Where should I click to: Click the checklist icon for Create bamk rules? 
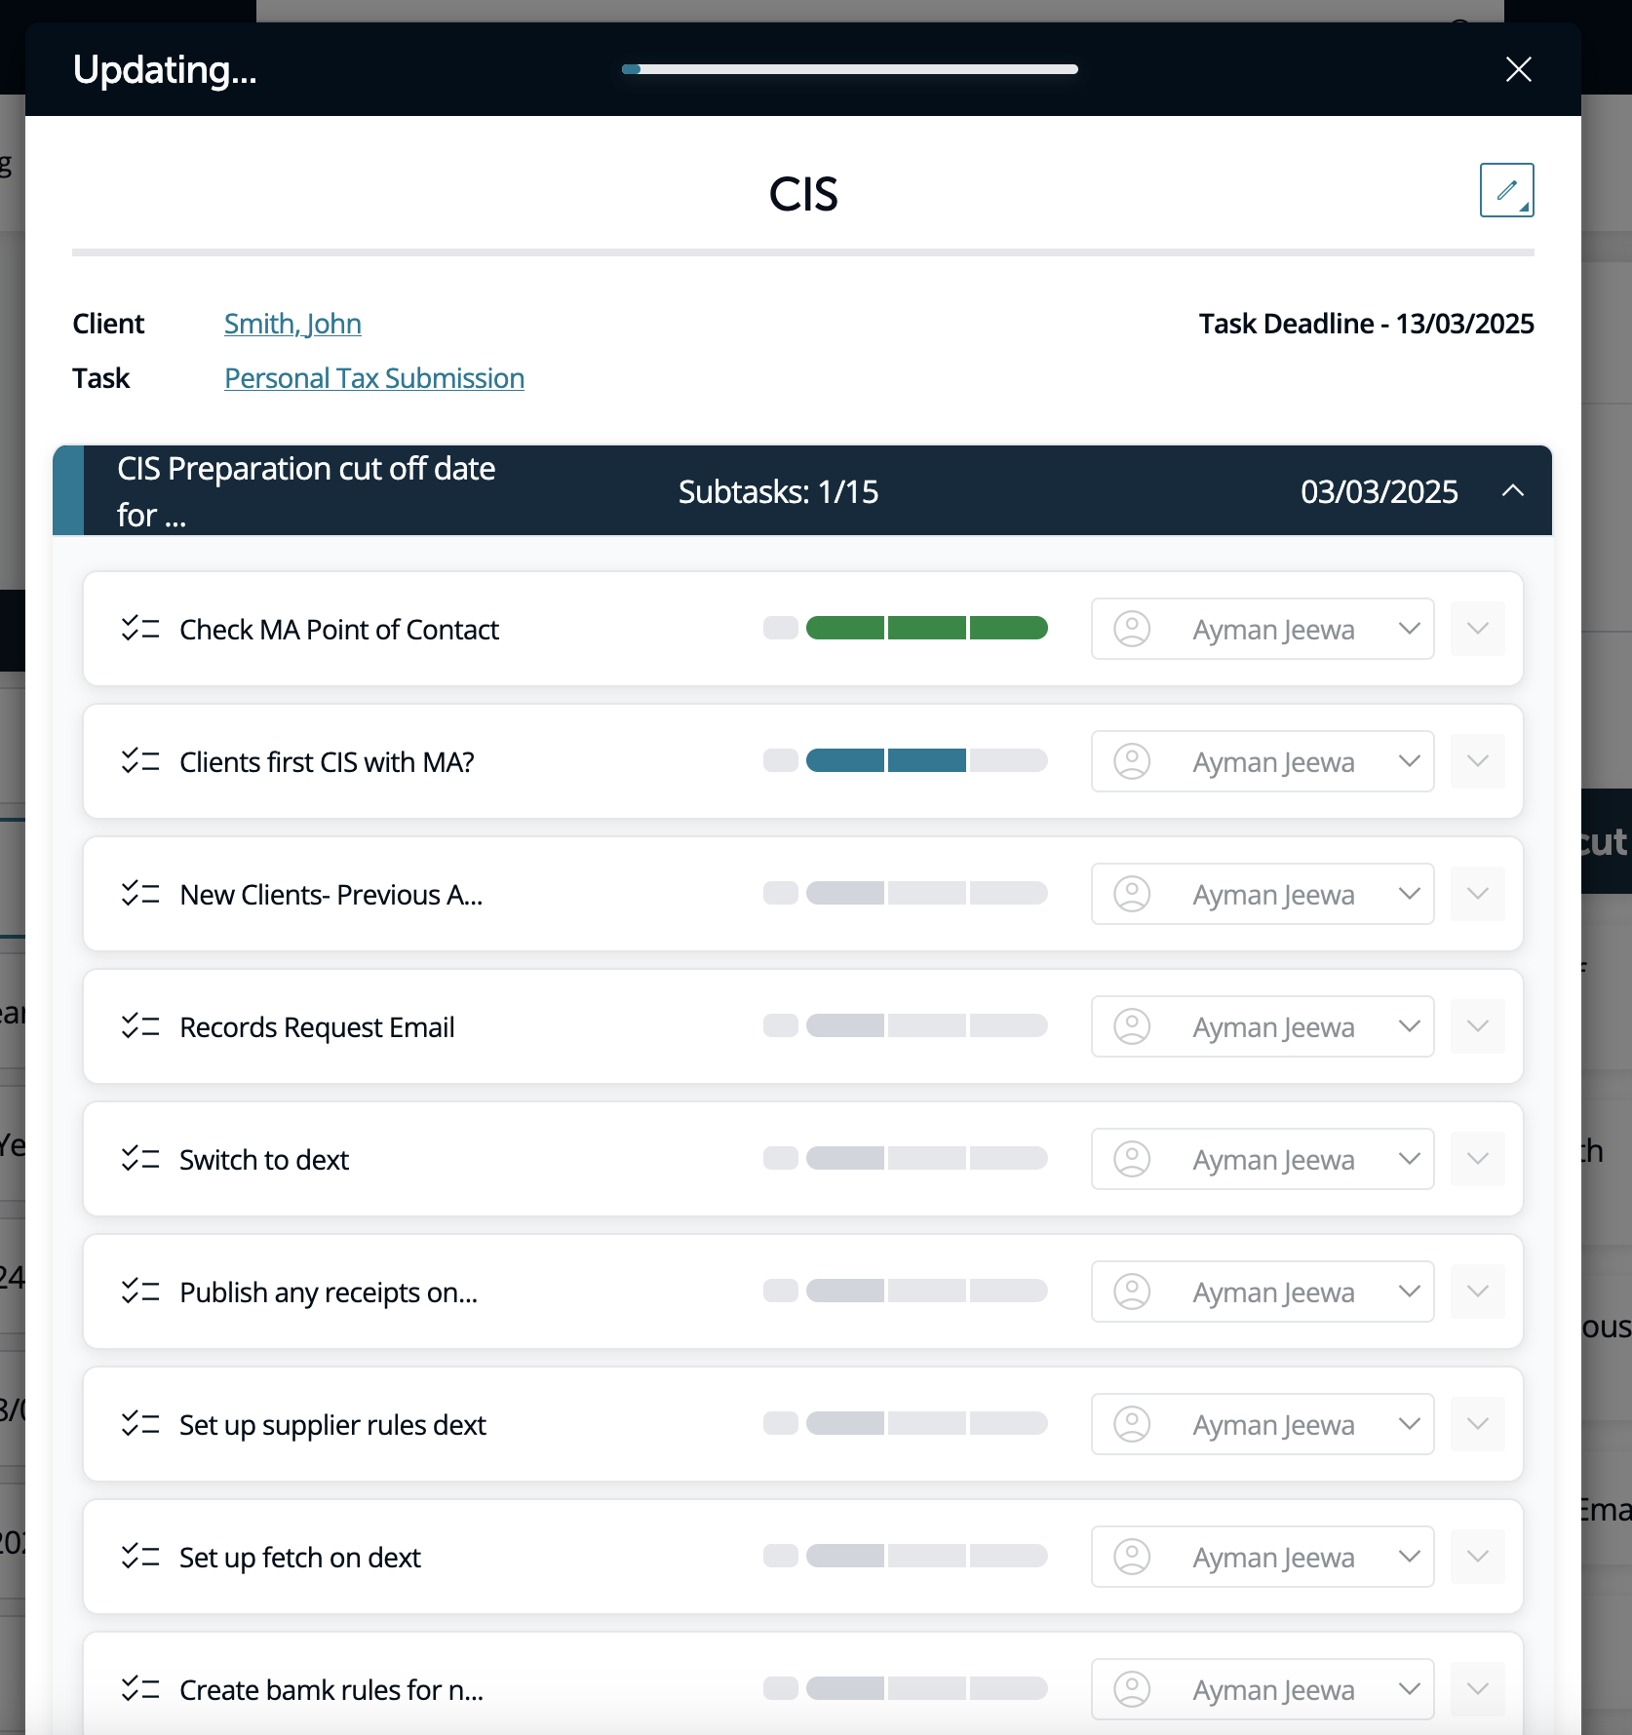pos(140,1689)
